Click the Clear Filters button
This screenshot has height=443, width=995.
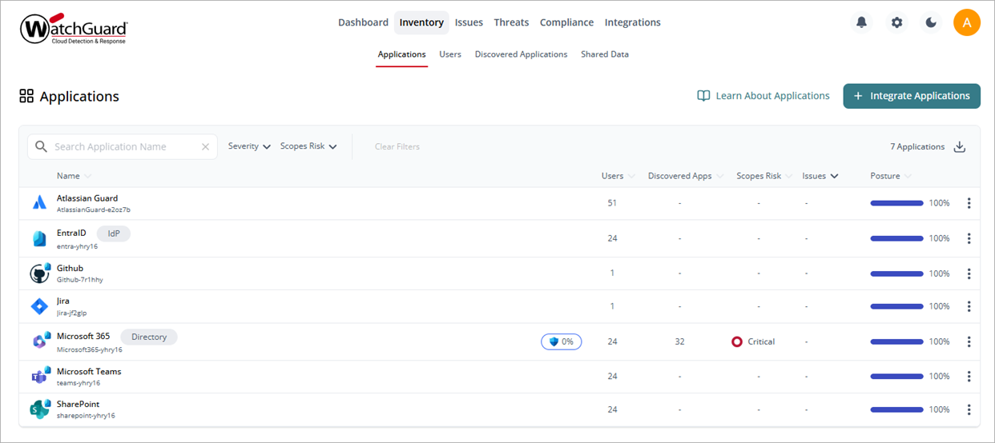pos(397,146)
